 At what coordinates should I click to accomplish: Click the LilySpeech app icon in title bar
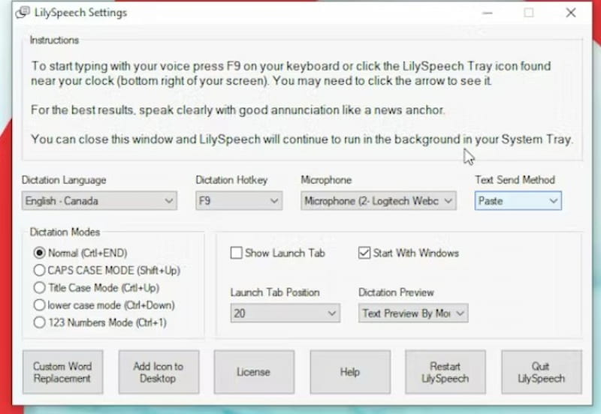(x=23, y=12)
